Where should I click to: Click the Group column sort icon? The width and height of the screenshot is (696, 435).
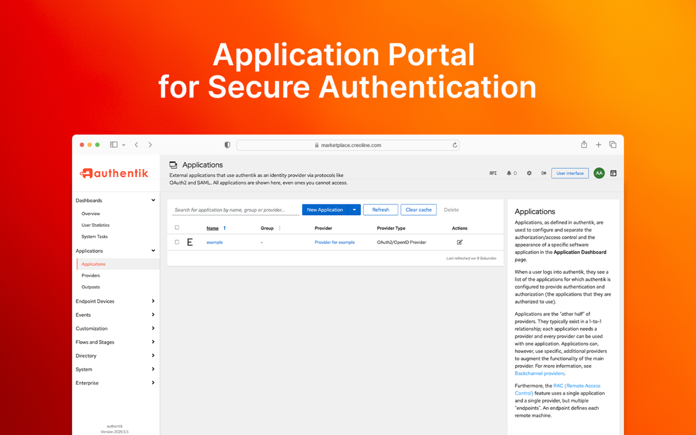280,228
